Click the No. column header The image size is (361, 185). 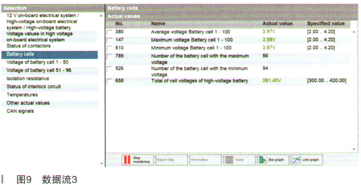119,23
